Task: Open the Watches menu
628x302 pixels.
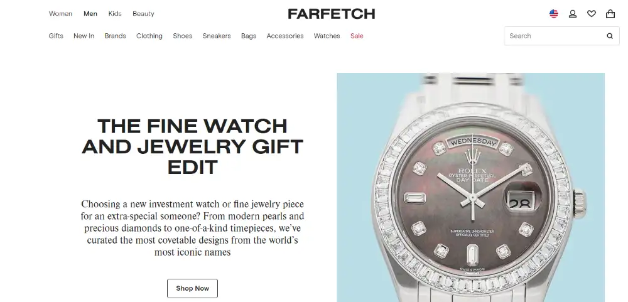Action: click(327, 36)
